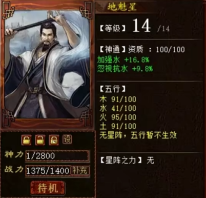Screen dimensions: 206x198
Task: Select the 土 91/100 element row
Action: click(118, 126)
